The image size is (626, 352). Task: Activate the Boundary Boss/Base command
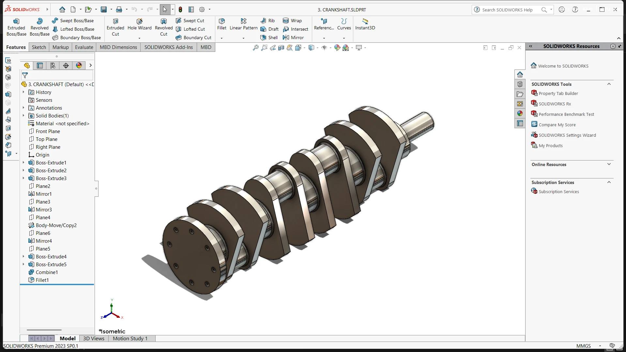click(77, 38)
